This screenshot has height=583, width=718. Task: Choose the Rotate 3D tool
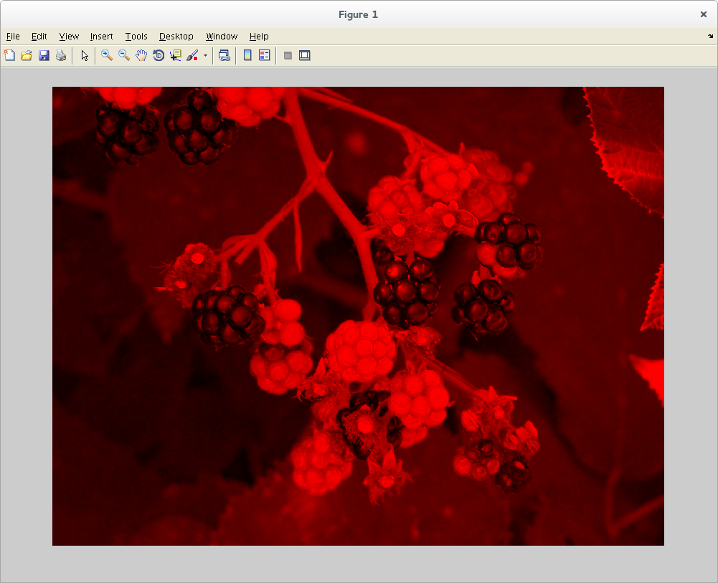click(x=159, y=55)
